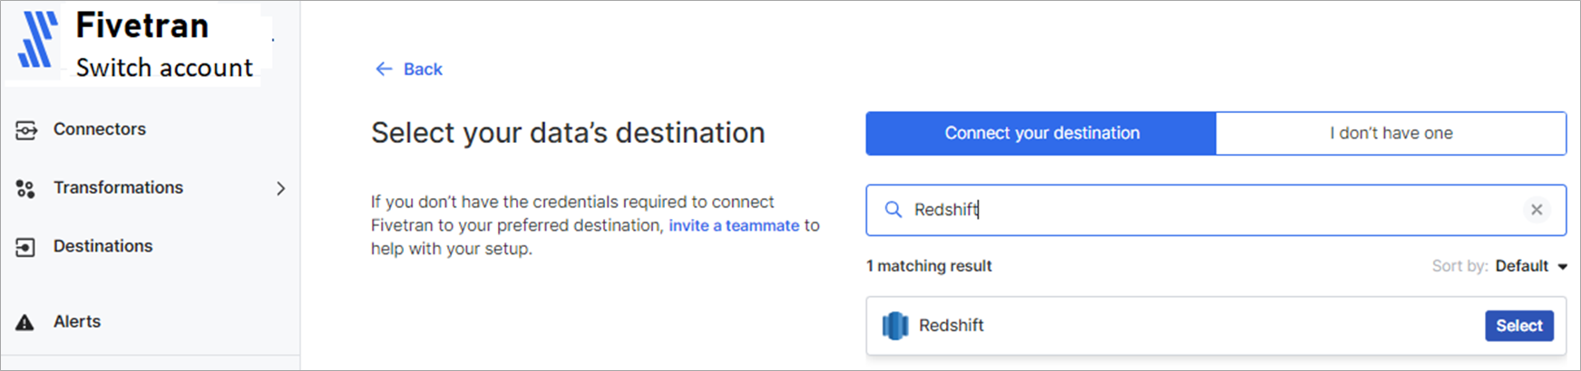Click the Transformations sidebar icon
Screen dimensions: 1581x371
point(25,188)
